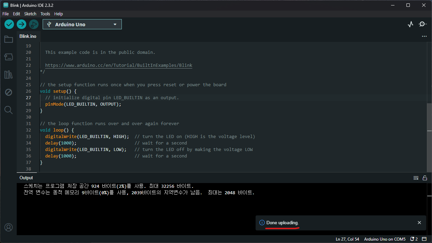Toggle word wrap in Output panel
The image size is (432, 243).
click(x=416, y=178)
